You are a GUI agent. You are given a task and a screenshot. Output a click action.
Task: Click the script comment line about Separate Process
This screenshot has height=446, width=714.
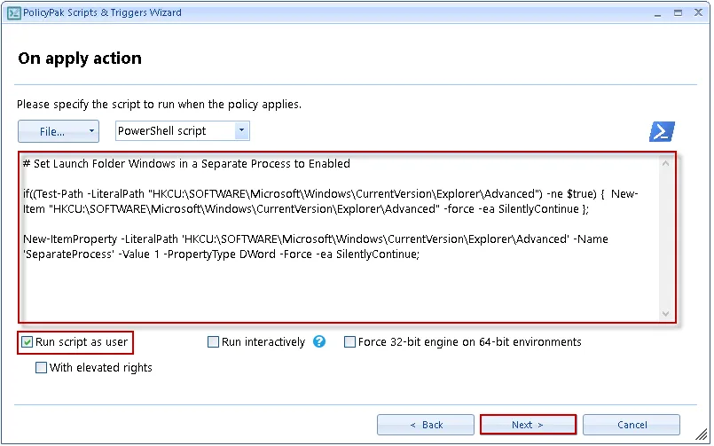(x=186, y=163)
